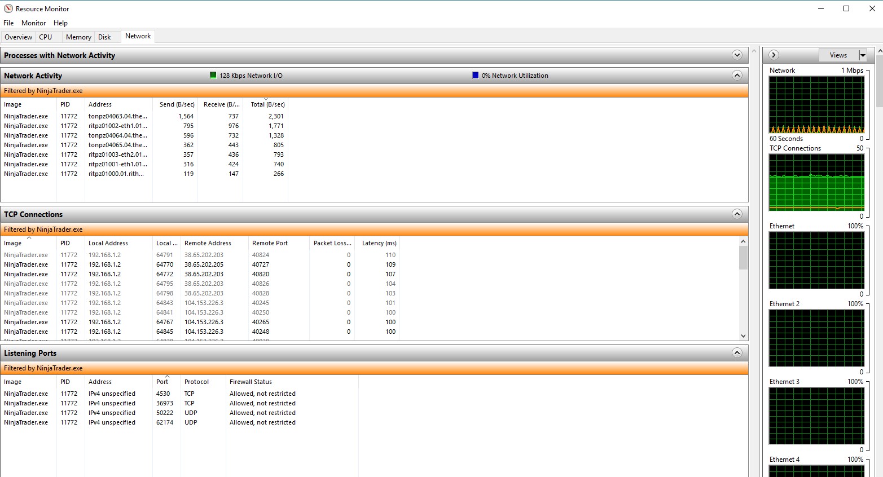Switch to the Memory tab
883x477 pixels.
(x=78, y=37)
